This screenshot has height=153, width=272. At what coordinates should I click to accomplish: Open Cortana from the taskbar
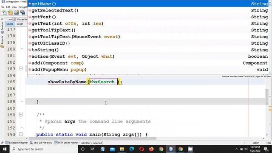[83, 149]
